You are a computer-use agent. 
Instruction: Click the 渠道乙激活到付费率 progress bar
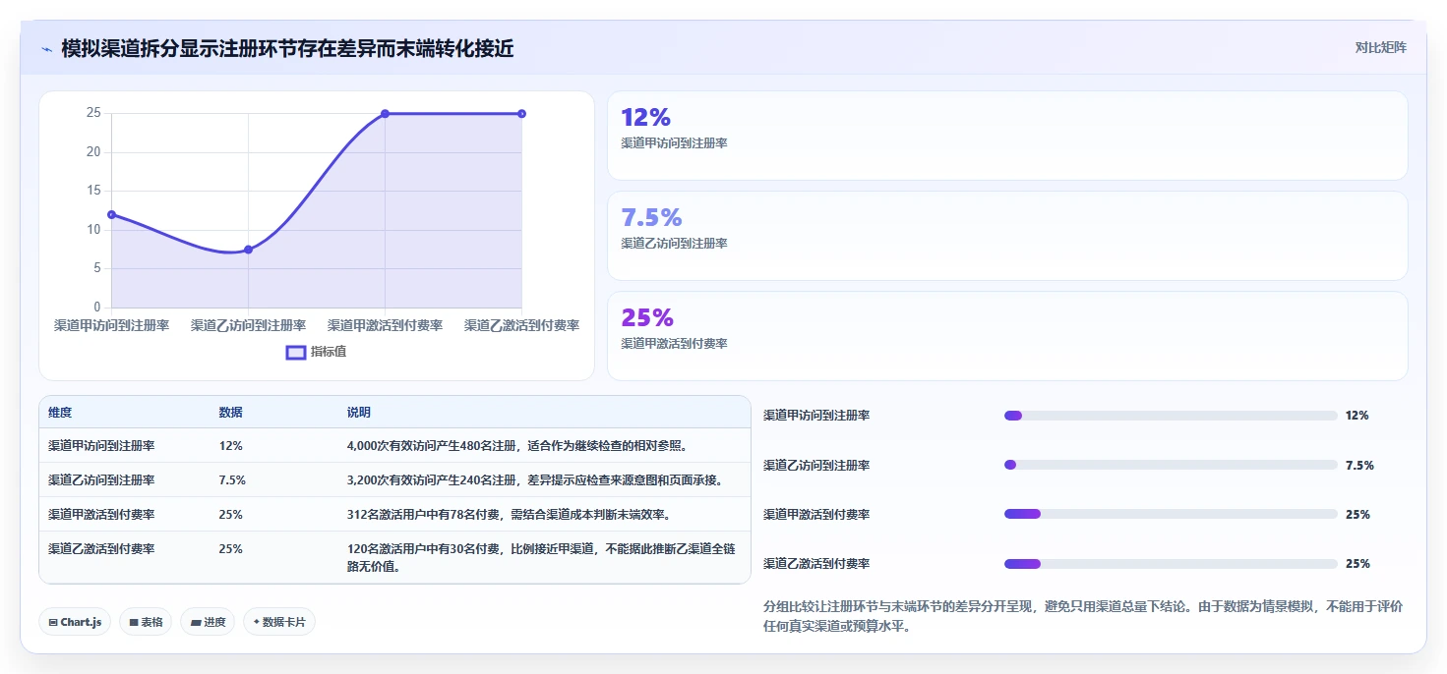(x=1171, y=564)
